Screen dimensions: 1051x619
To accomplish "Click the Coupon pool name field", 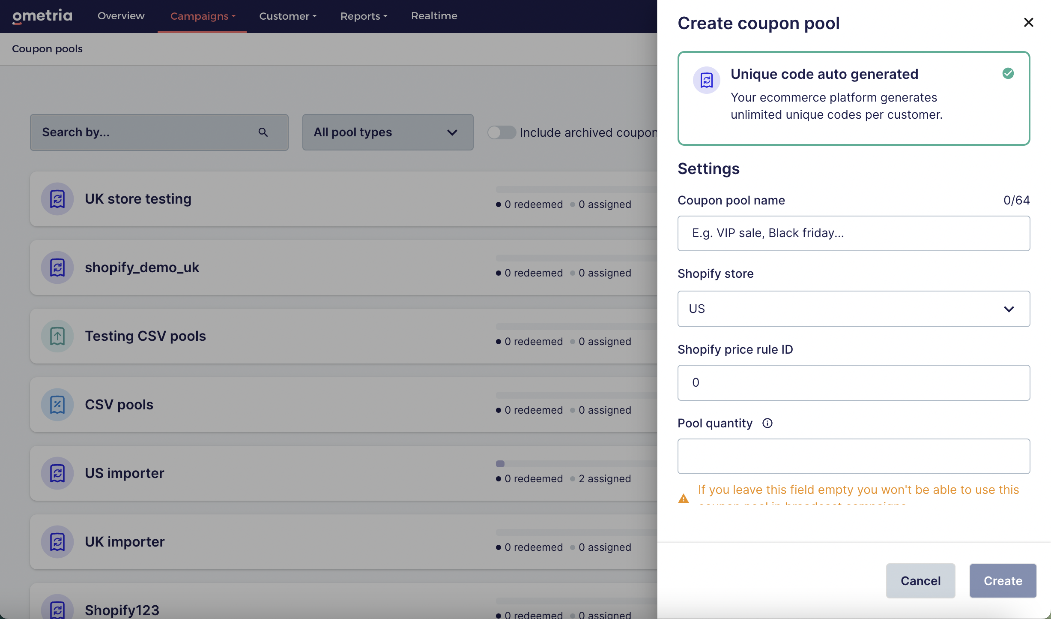I will coord(854,234).
